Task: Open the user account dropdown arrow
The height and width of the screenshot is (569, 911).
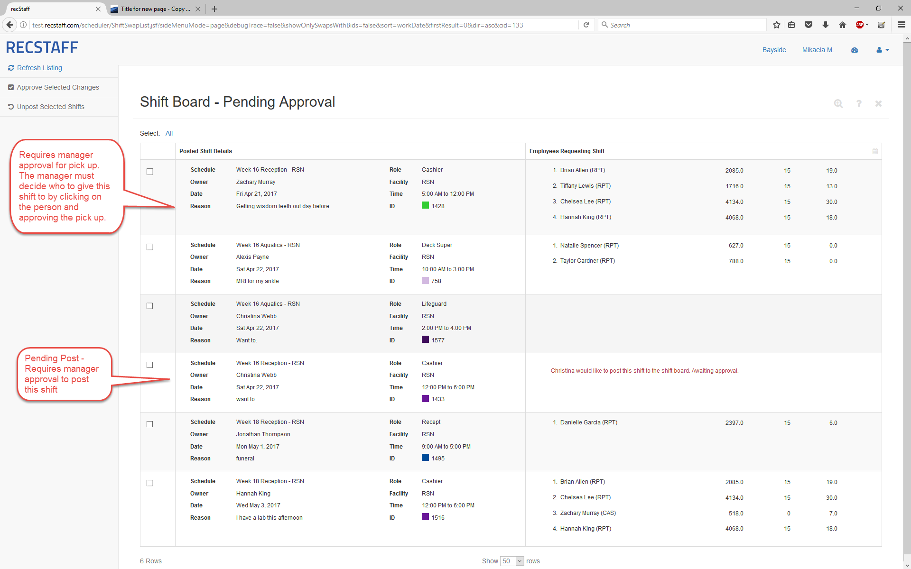Action: (887, 50)
